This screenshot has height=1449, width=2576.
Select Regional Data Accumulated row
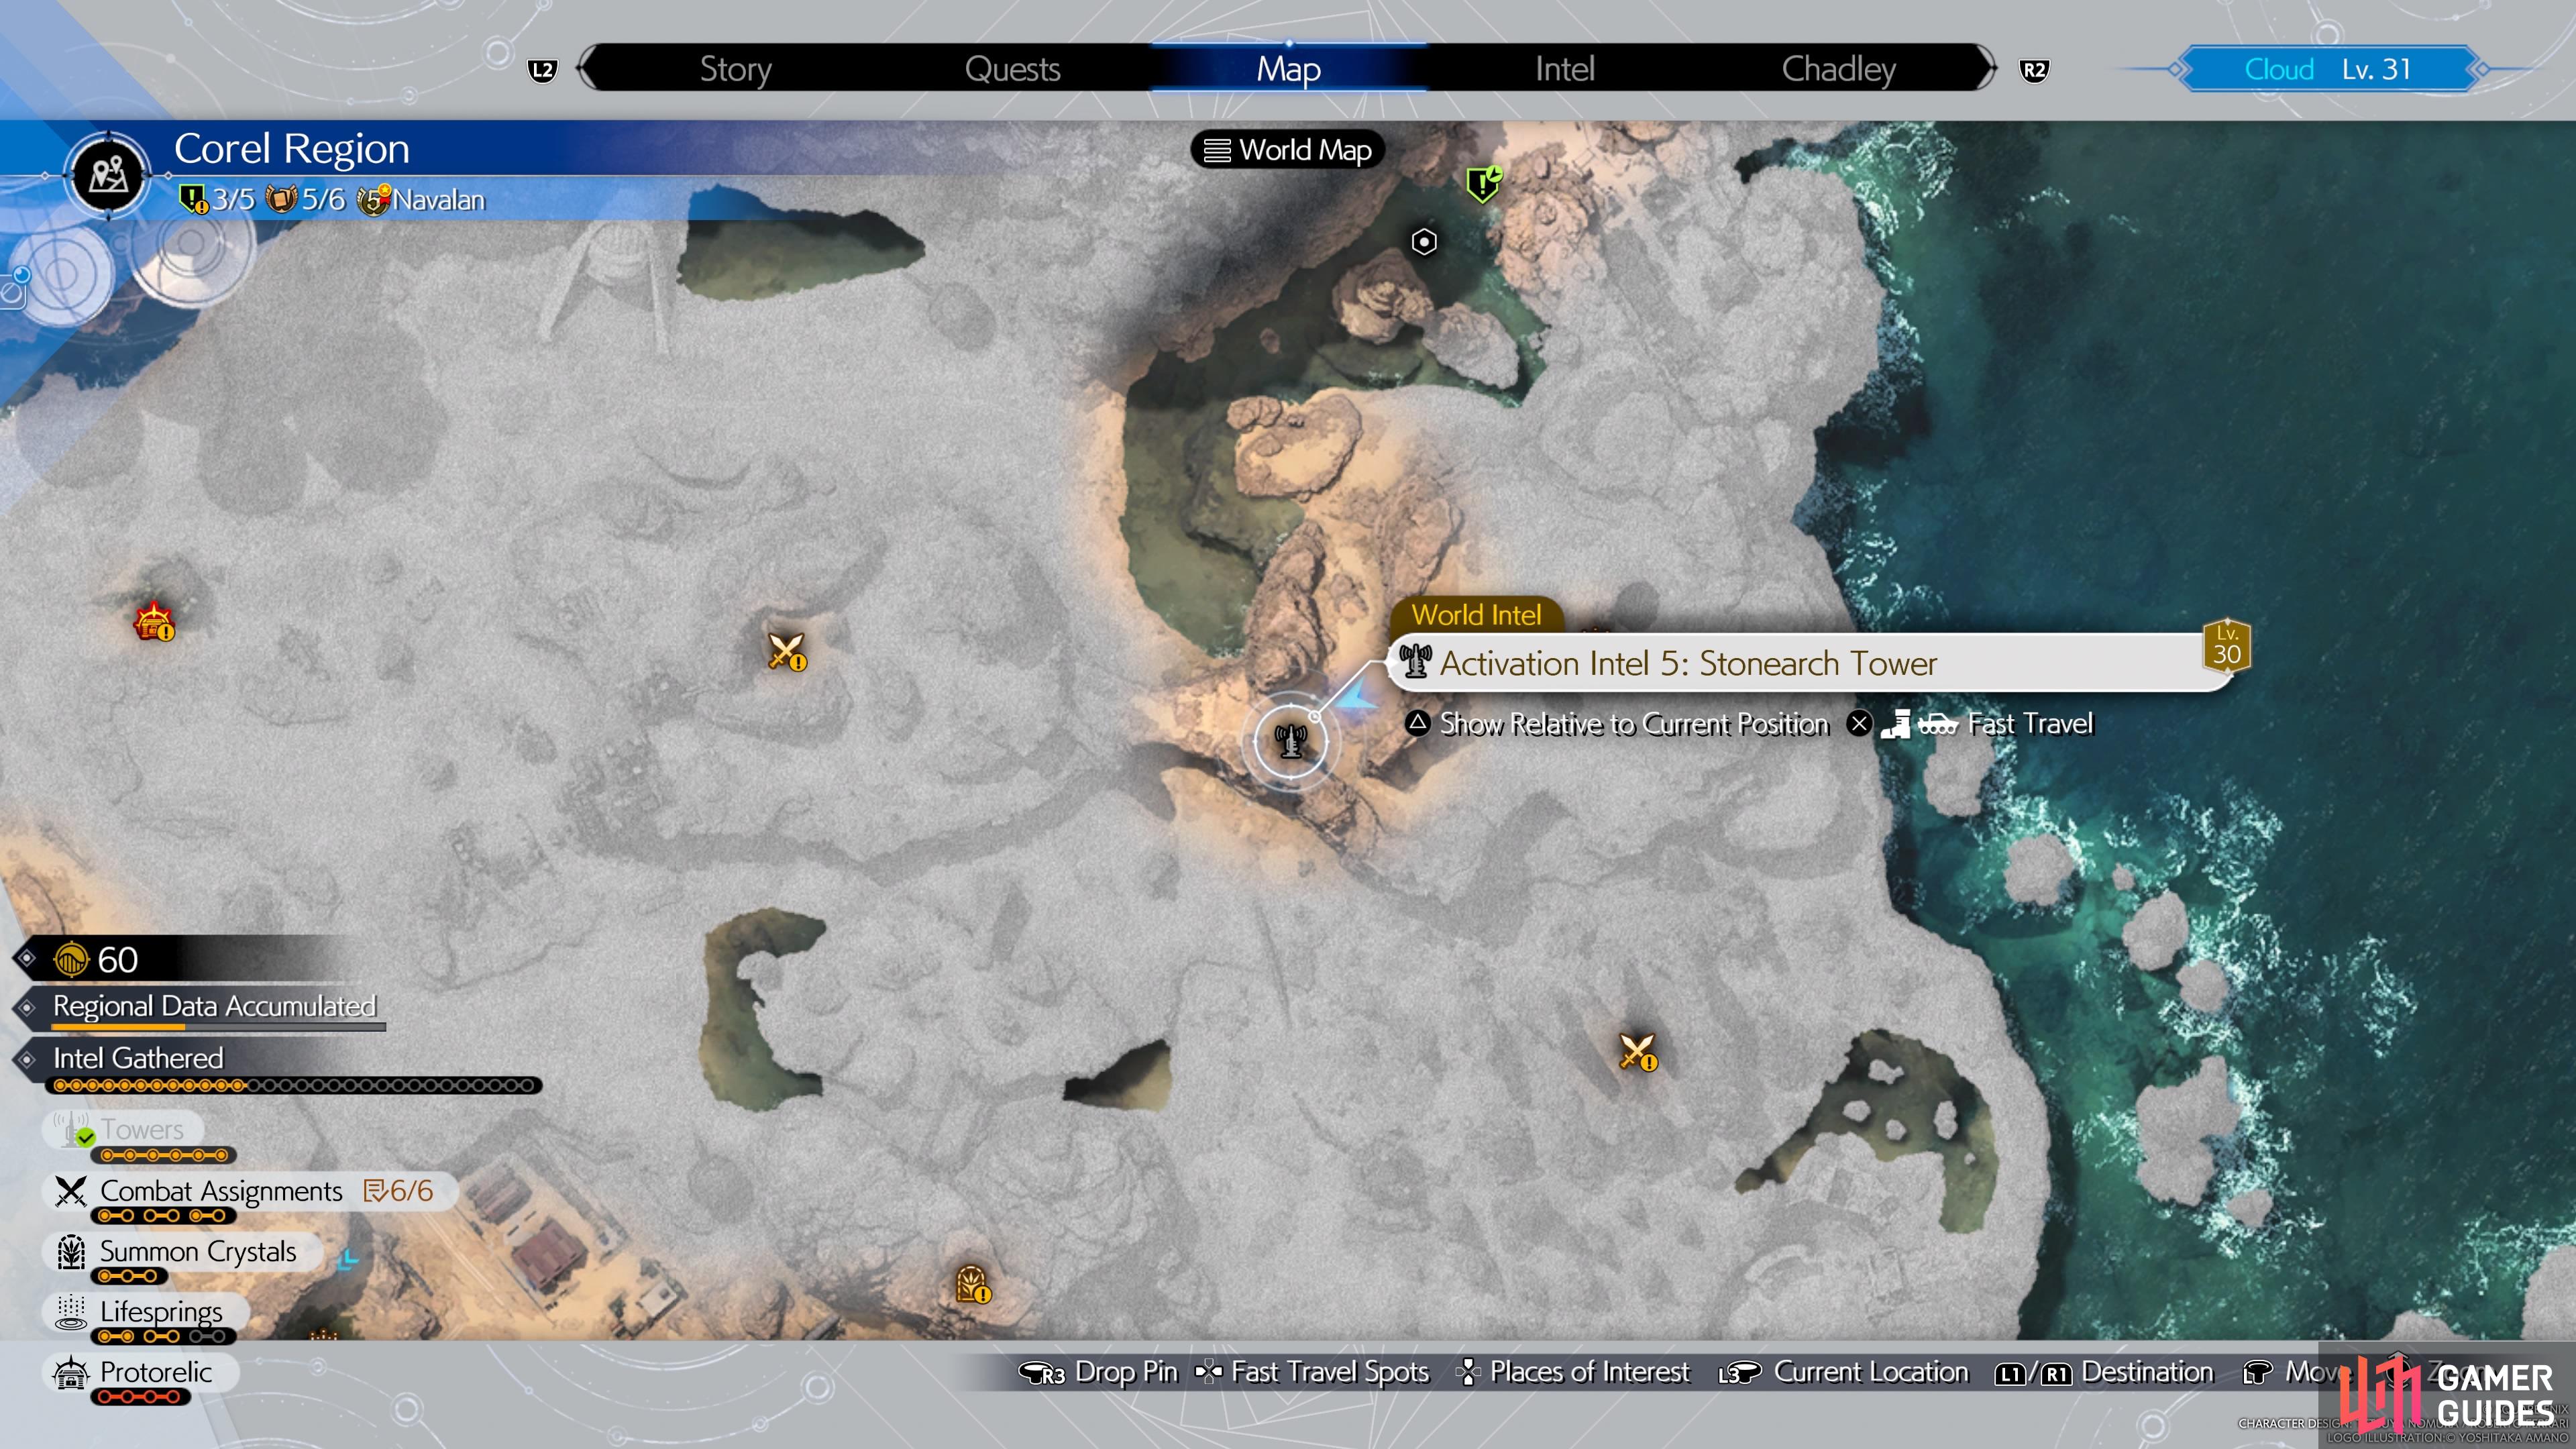pos(214,1008)
